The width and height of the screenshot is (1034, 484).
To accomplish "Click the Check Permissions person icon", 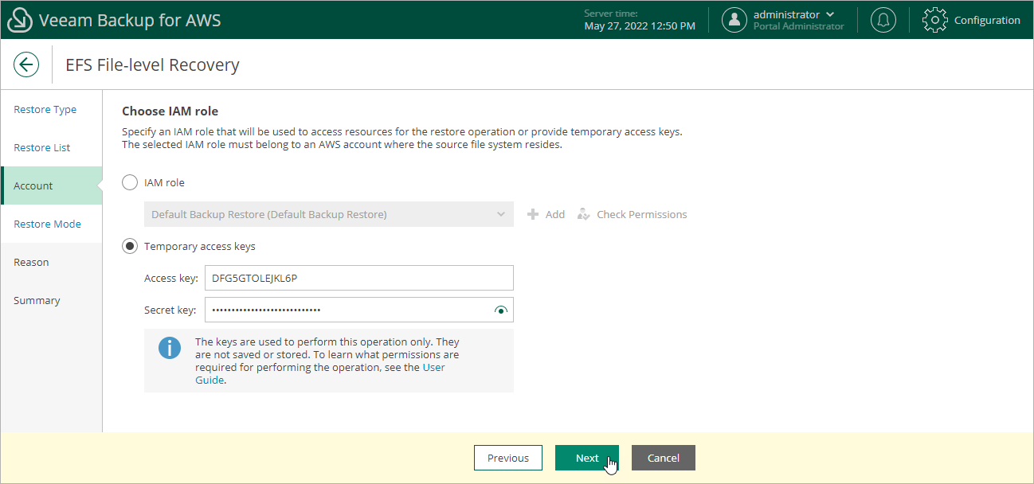I will point(584,214).
